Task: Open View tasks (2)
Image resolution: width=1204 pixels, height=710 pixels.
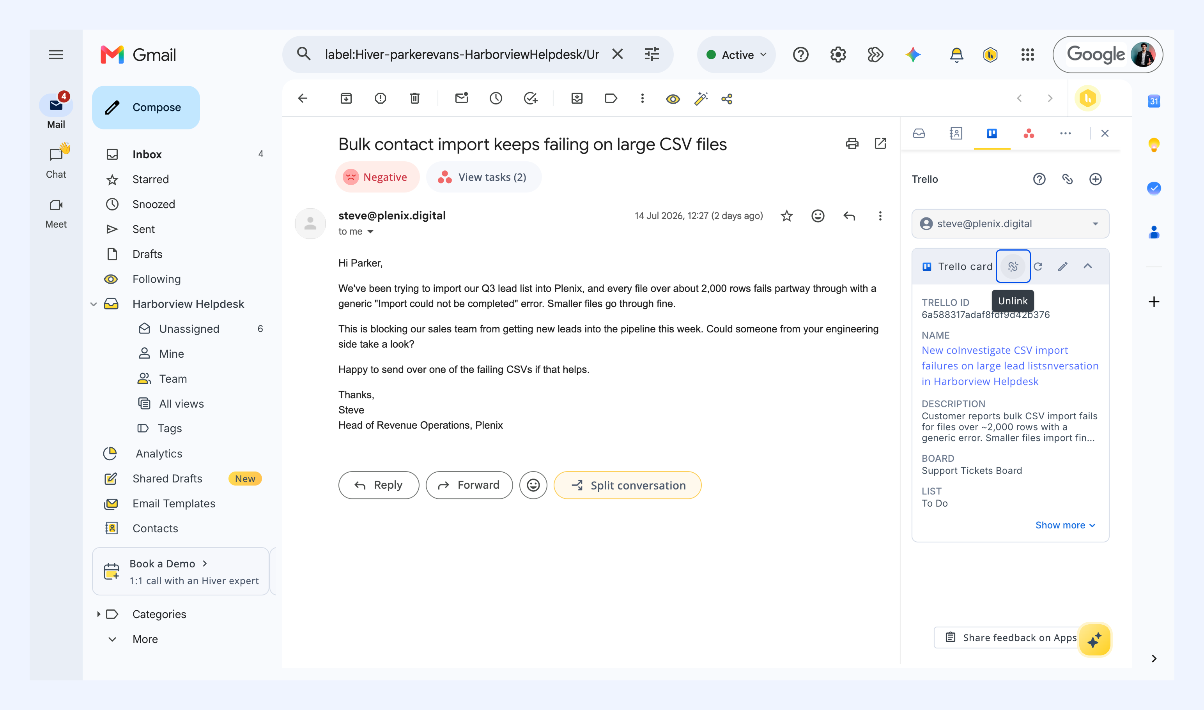Action: pos(483,177)
